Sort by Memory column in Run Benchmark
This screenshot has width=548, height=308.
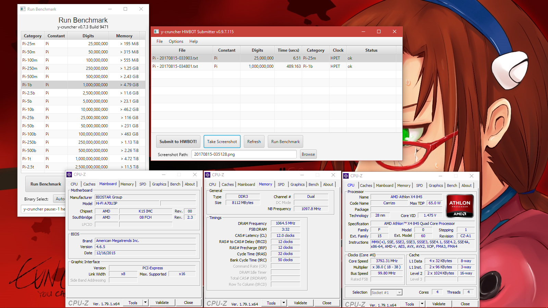124,36
